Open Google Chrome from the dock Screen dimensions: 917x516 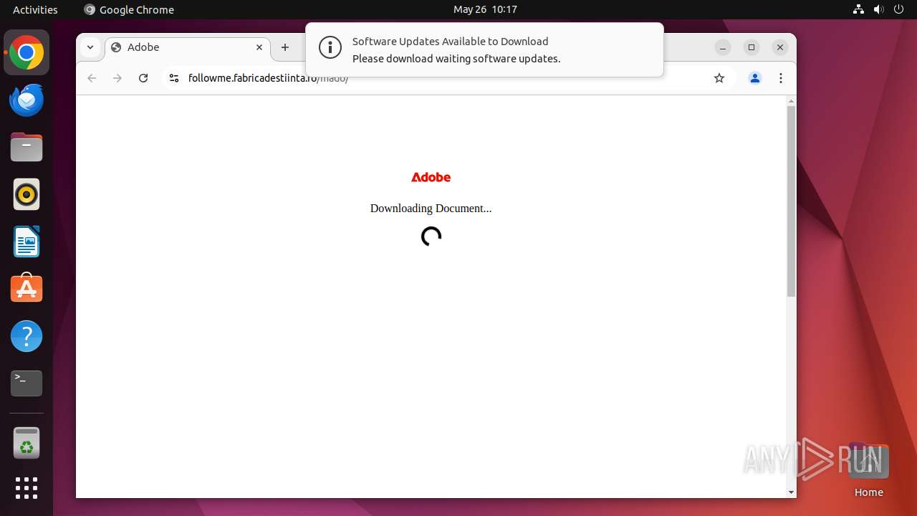click(x=27, y=53)
